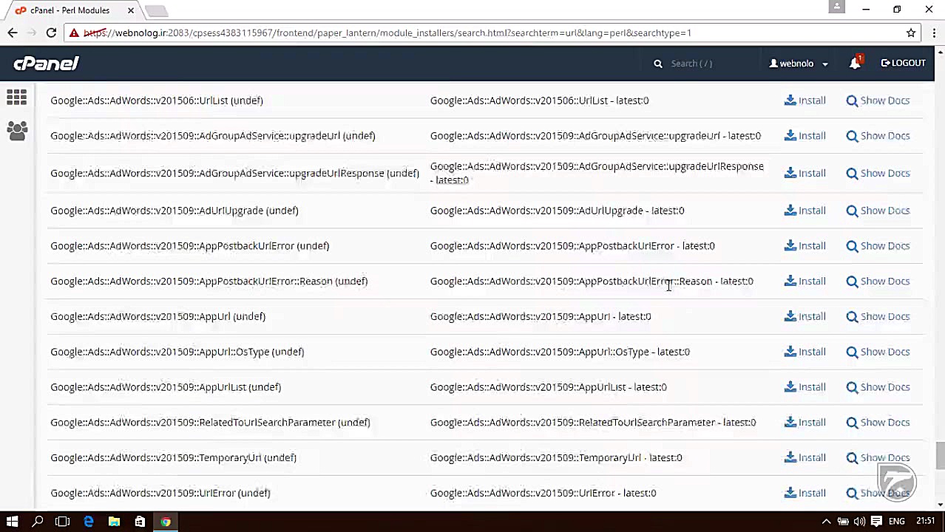Click the Not secure warning icon in address bar
The height and width of the screenshot is (532, 945).
click(74, 33)
